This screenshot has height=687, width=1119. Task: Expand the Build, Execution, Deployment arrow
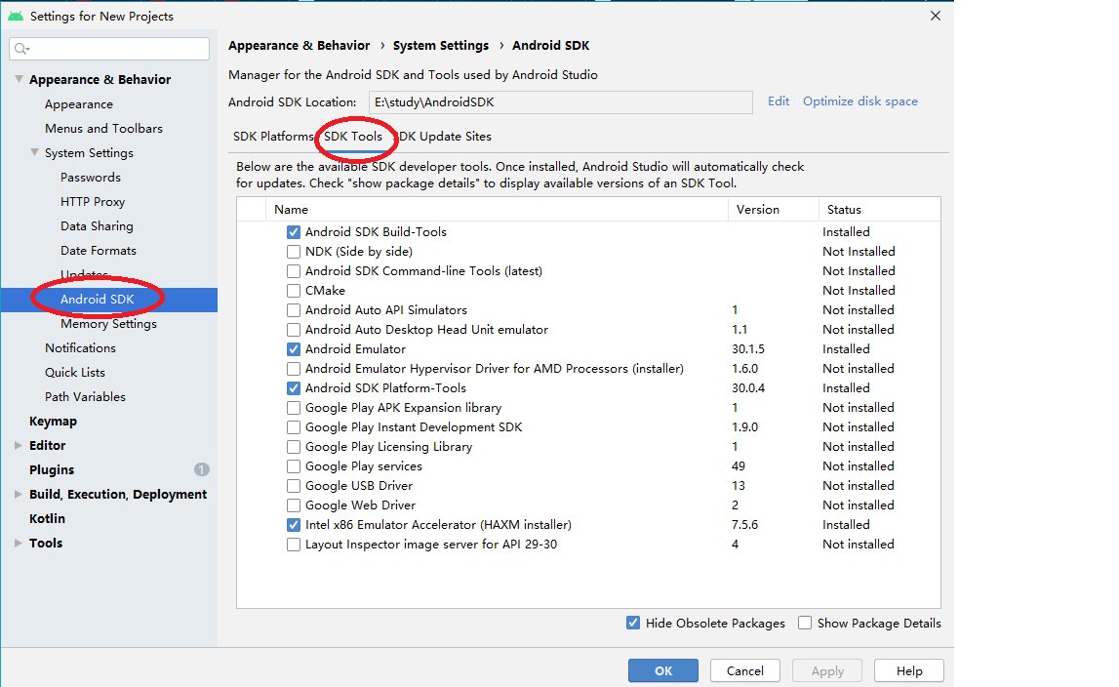(19, 494)
